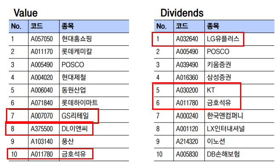Click the code cell A103140
Viewport: 280px width, 162px height.
pos(42,142)
